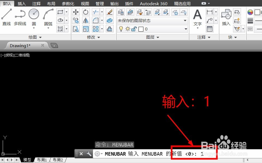
Task: Expand the Fillet tool dropdown arrow
Action: [102, 20]
